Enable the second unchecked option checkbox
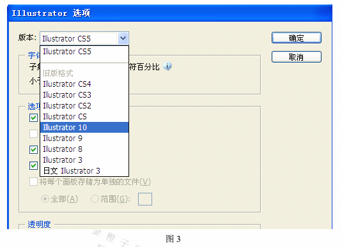This screenshot has height=247, width=342. coord(34,134)
